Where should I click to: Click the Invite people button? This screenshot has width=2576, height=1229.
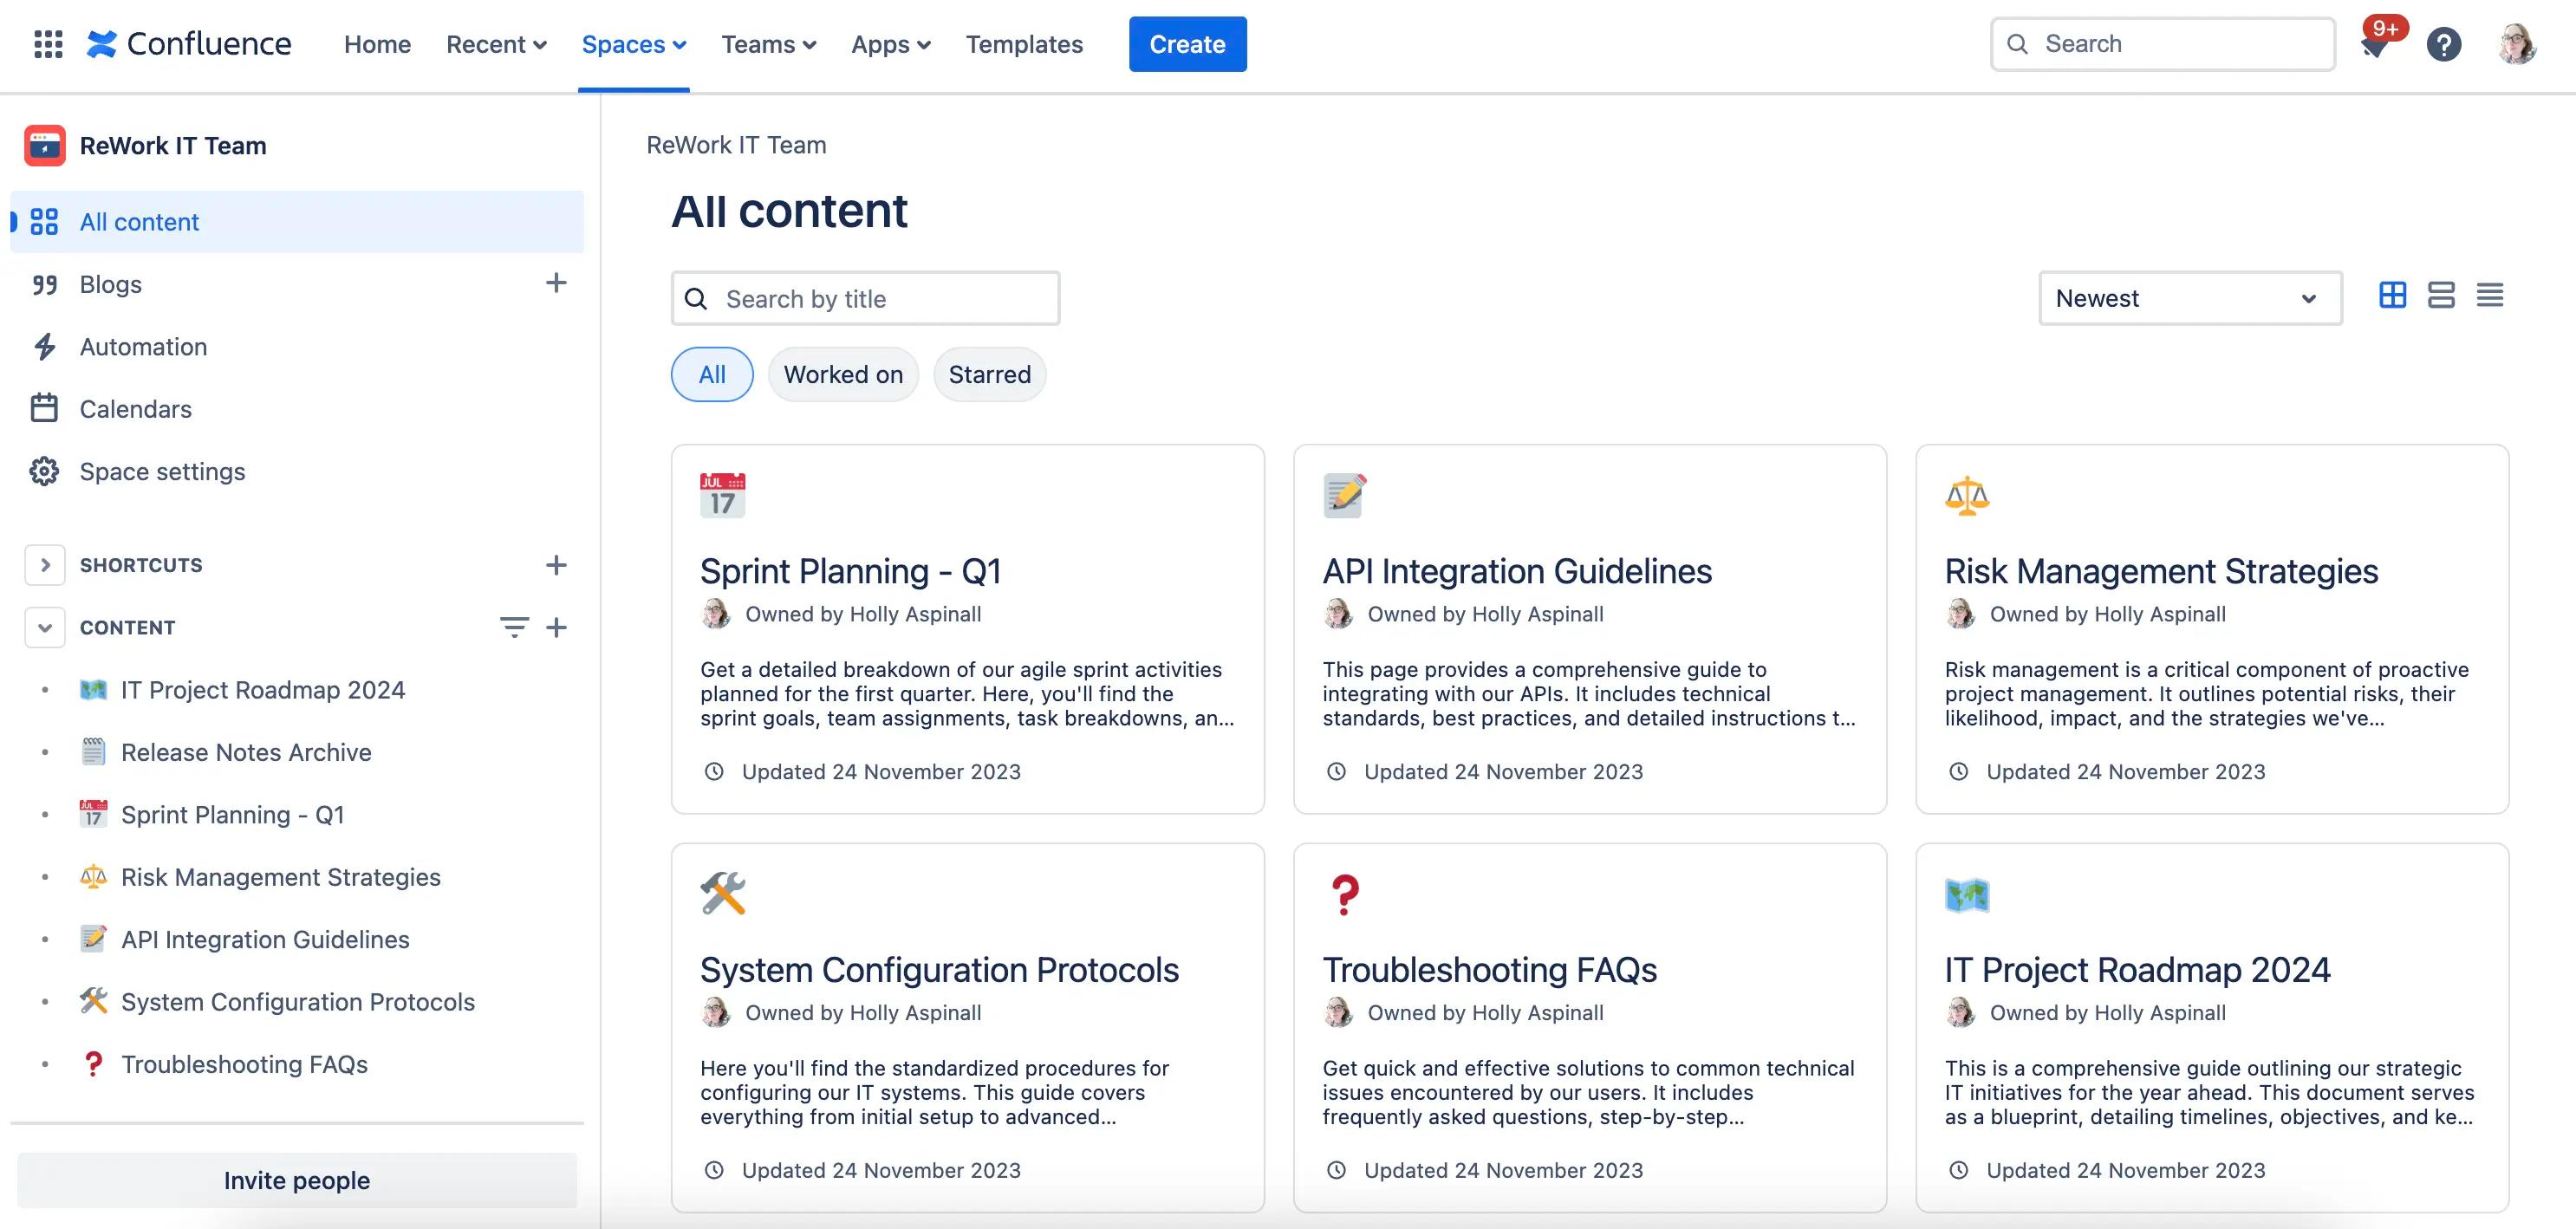coord(297,1180)
